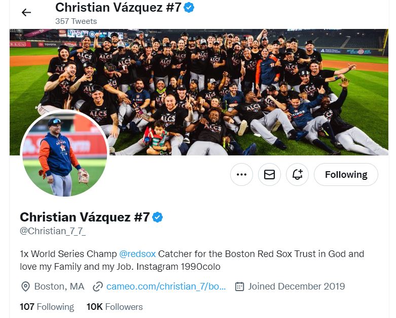Screen dimensions: 396x318
Task: Click the Joined December 2019 text
Action: pyautogui.click(x=296, y=287)
